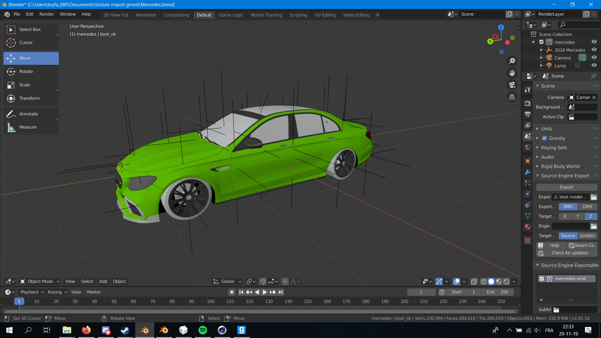601x338 pixels.
Task: Click the End frame 250 field
Action: pyautogui.click(x=498, y=292)
